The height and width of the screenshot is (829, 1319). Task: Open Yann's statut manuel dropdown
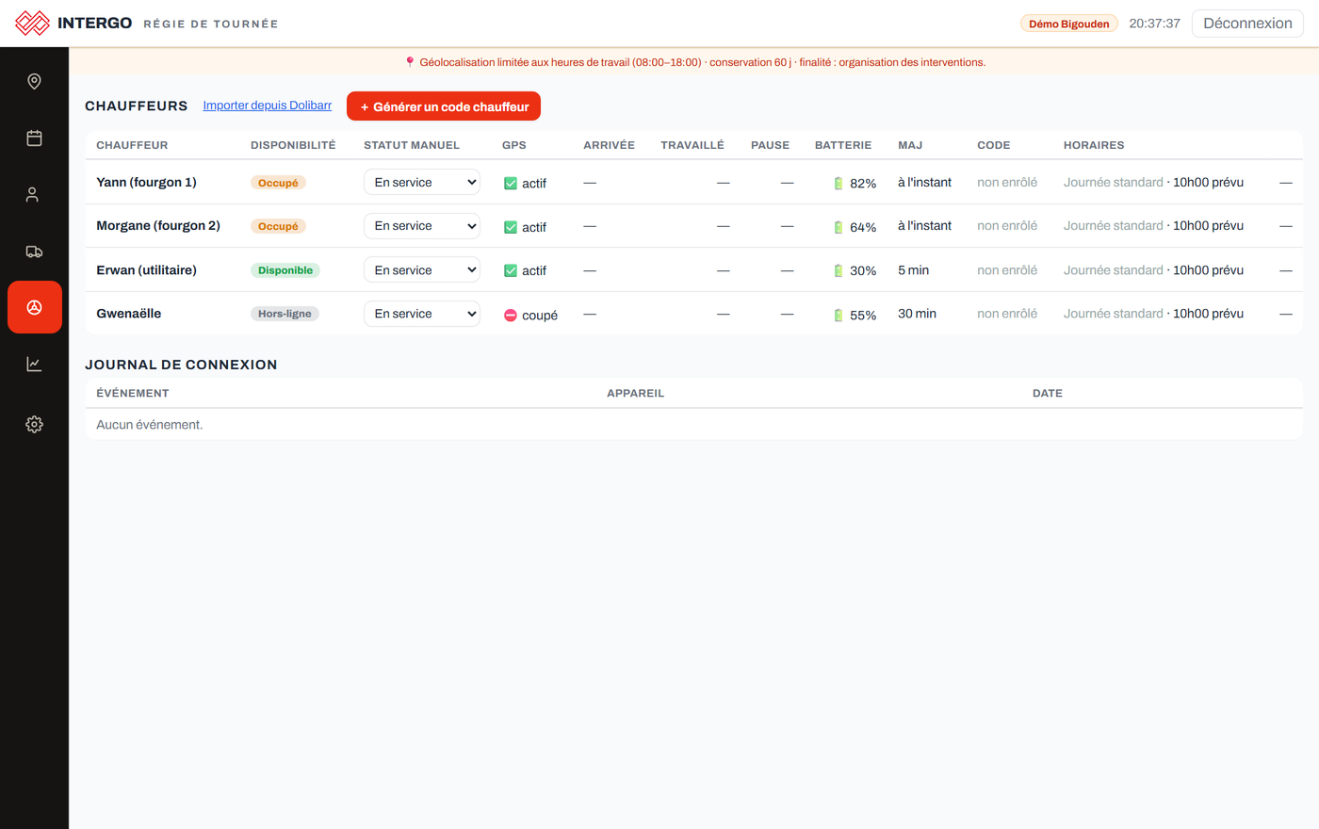[x=422, y=182]
